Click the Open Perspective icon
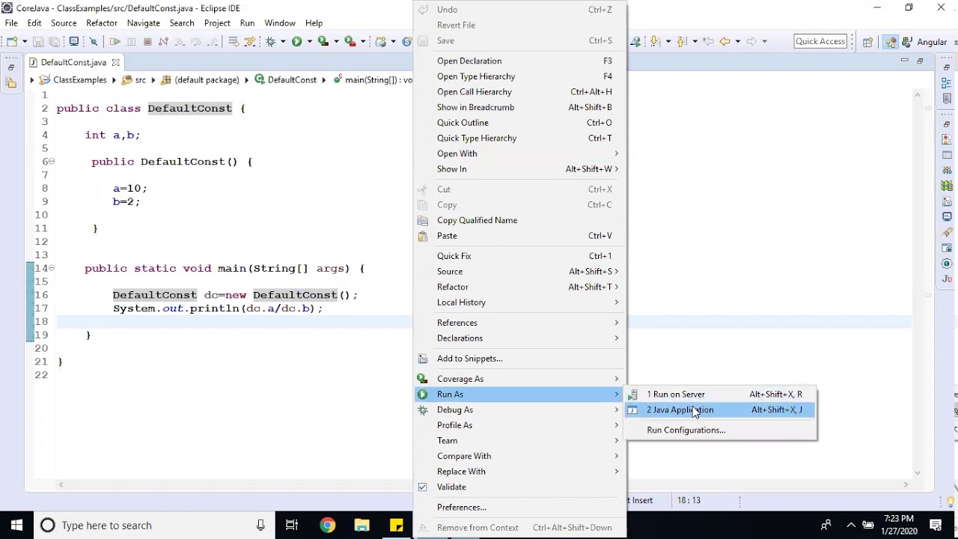This screenshot has height=539, width=958. [868, 42]
